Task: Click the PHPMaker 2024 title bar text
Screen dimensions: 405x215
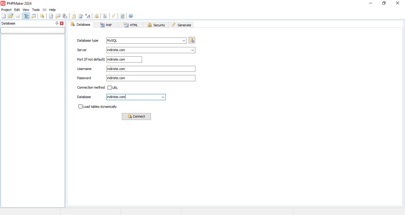Action: tap(19, 3)
